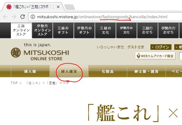This screenshot has width=182, height=125.
Task: Open the 三越のギフト tab
Action: coord(63,30)
